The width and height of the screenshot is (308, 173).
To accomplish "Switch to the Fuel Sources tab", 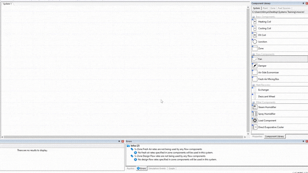I will coord(284,8).
